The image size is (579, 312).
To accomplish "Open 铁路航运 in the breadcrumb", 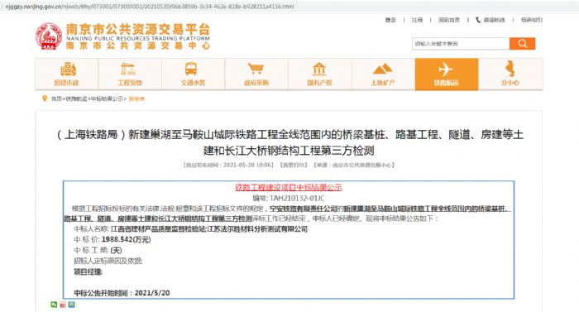I will coord(76,98).
